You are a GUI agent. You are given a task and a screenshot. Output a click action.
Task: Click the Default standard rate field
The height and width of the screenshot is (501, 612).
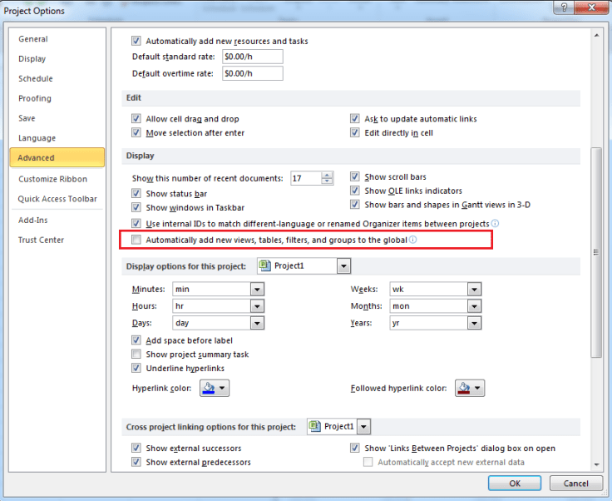click(x=252, y=57)
